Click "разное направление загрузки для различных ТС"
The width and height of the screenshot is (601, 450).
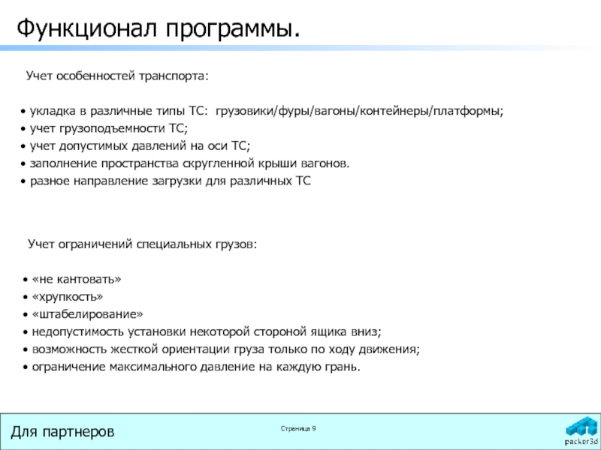coord(165,181)
